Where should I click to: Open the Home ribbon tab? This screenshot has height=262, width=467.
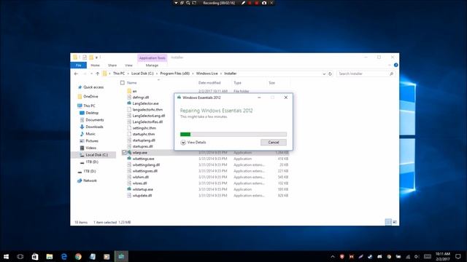pos(95,65)
